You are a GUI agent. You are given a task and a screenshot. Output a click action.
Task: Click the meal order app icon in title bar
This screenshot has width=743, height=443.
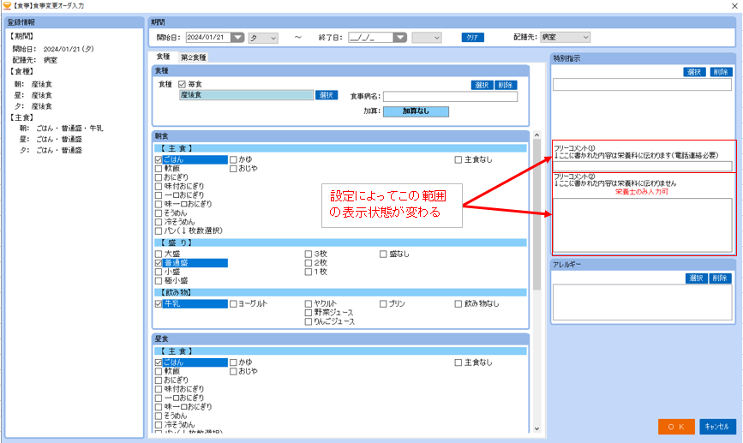7,6
